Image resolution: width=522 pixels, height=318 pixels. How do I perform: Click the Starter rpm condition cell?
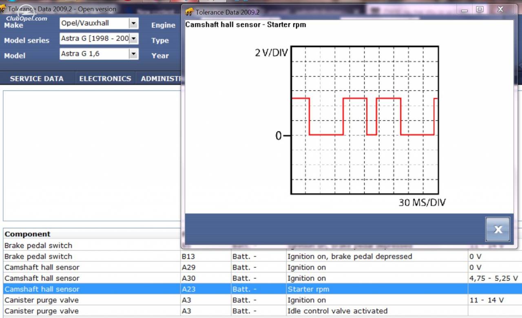tap(377, 289)
